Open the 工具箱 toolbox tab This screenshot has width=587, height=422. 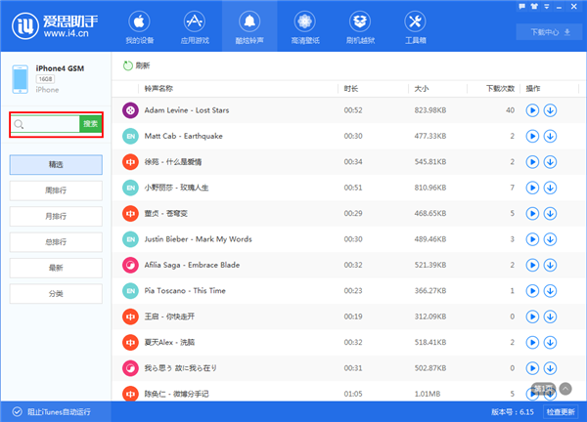[x=414, y=28]
